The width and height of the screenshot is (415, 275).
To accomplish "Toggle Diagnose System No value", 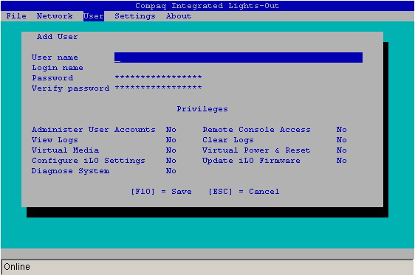I will pos(171,170).
